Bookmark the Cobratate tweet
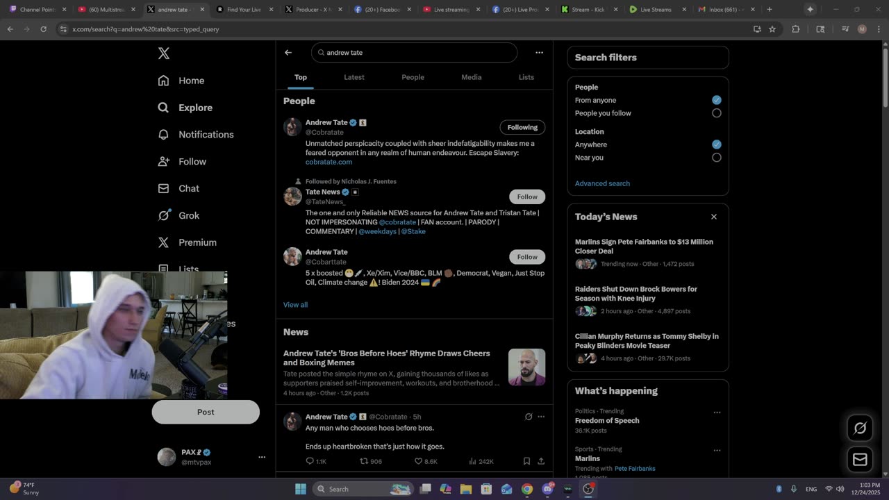This screenshot has width=889, height=500. pyautogui.click(x=526, y=461)
